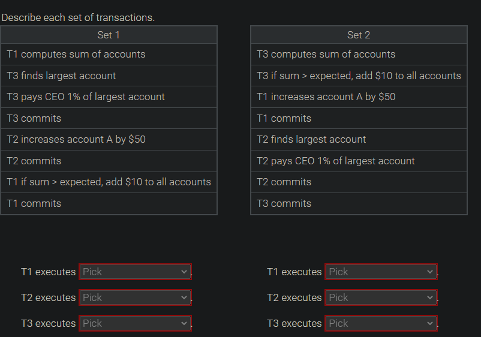The height and width of the screenshot is (337, 481).
Task: Expand Set 2 T3 executes Pick dropdown
Action: tap(381, 323)
